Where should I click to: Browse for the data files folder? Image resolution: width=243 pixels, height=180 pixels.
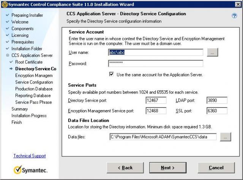click(x=225, y=137)
